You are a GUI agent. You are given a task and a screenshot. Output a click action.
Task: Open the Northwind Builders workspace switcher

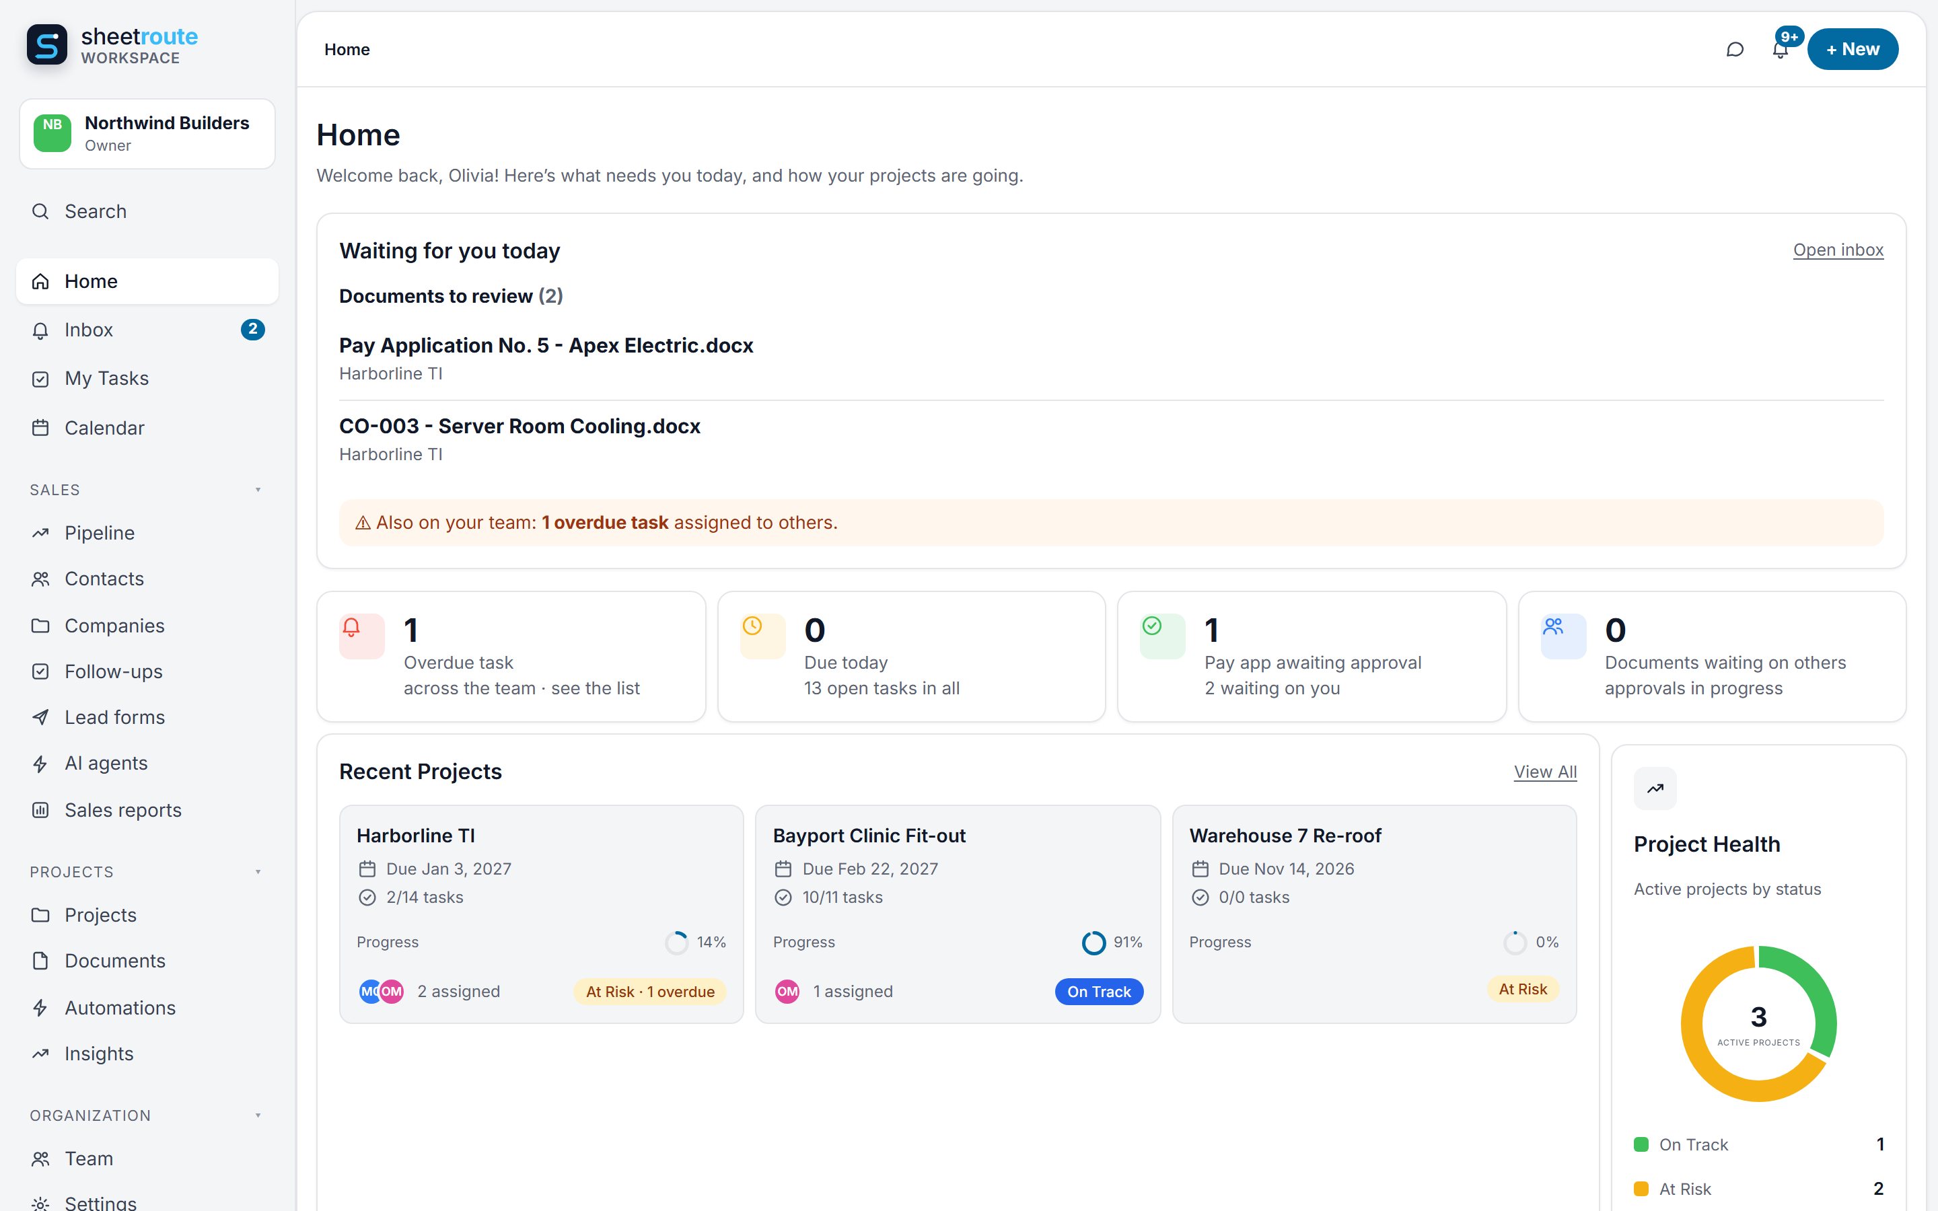coord(147,134)
